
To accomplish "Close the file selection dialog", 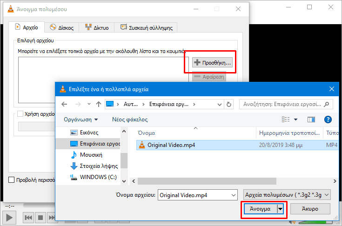I will click(x=331, y=89).
